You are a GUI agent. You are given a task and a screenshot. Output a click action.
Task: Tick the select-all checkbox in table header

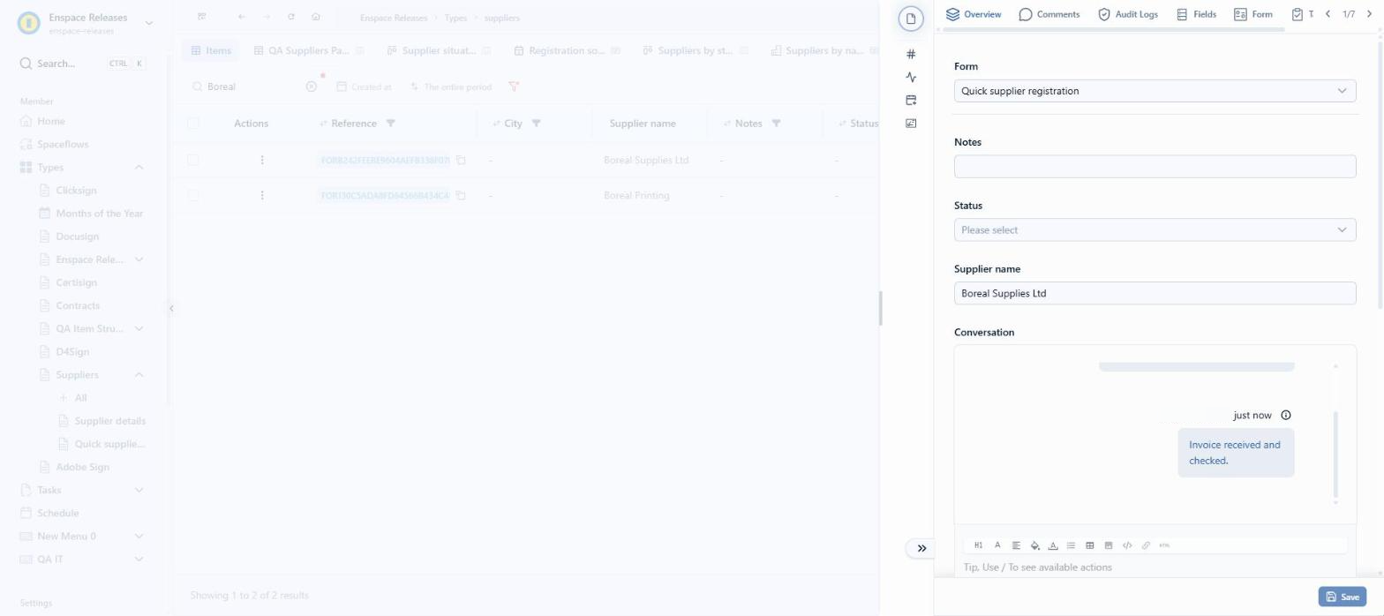193,124
